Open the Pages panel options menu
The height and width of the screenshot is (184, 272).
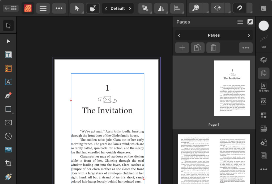(240, 22)
